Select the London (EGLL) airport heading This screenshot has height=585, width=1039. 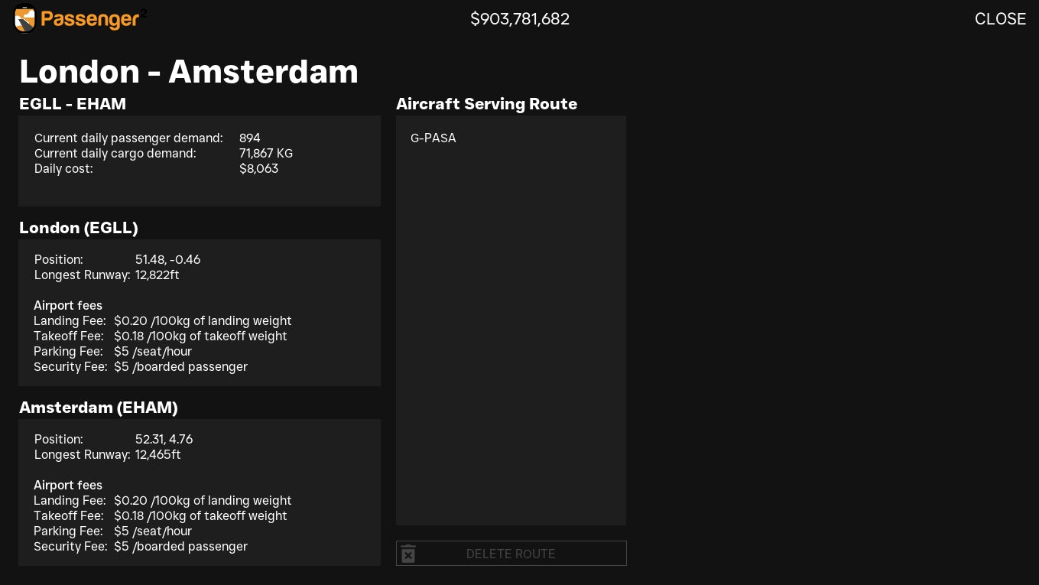(x=79, y=228)
